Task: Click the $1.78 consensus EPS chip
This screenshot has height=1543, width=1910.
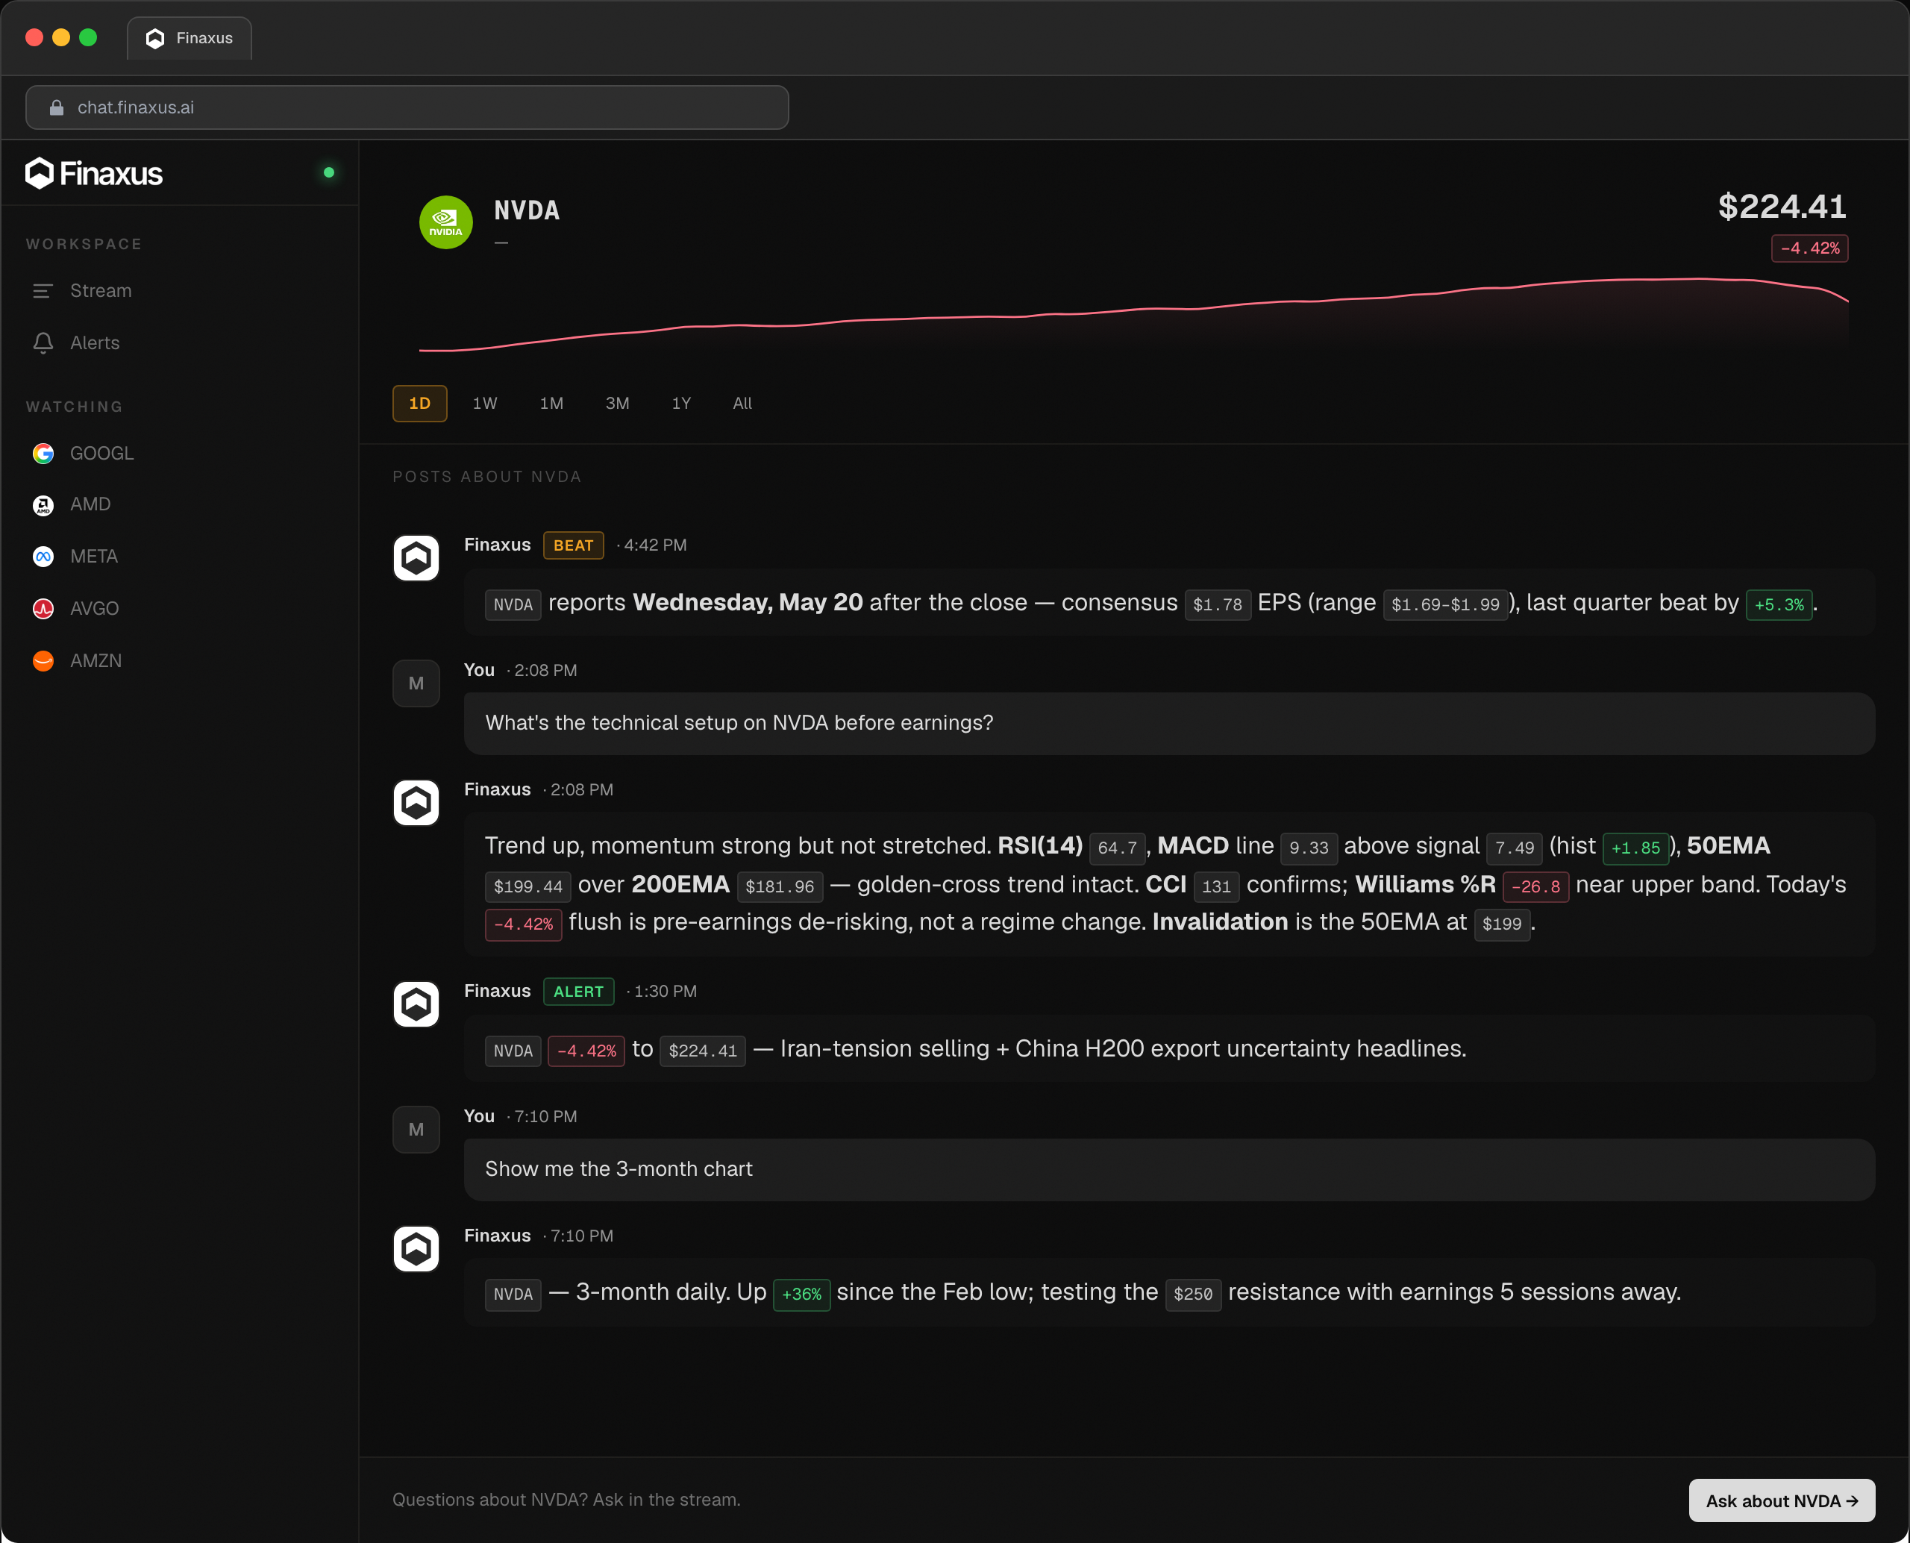Action: coord(1218,605)
